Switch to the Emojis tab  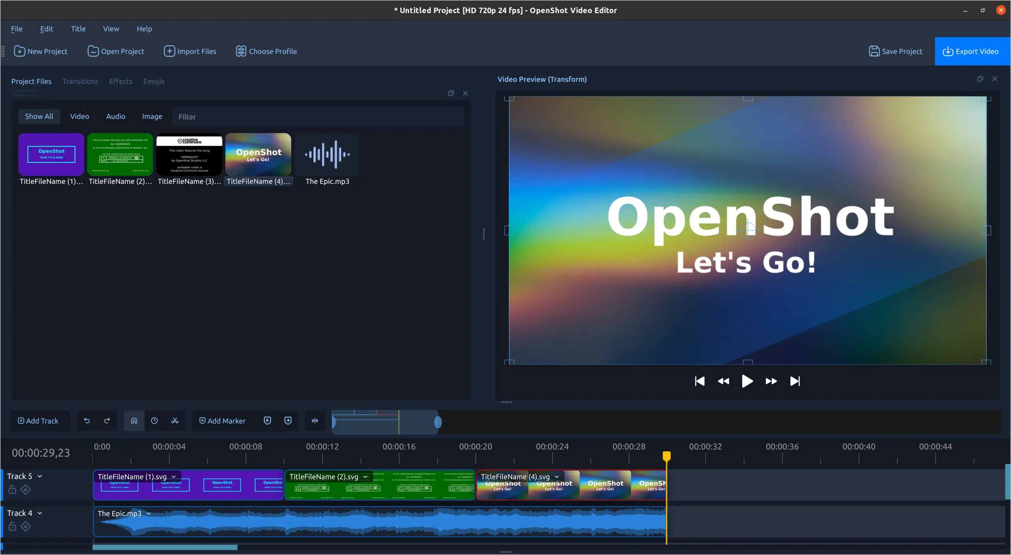154,81
